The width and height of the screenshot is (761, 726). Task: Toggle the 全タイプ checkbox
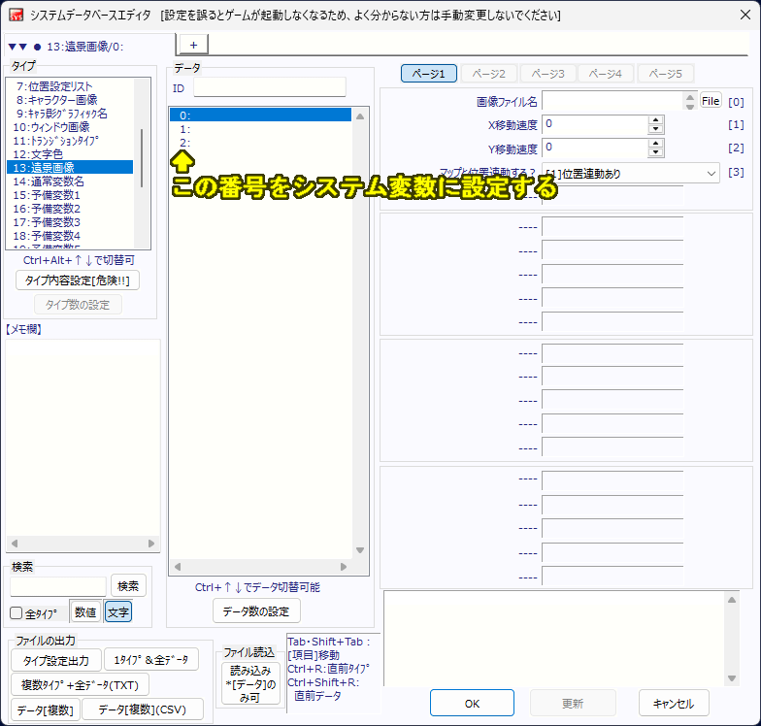pos(17,612)
